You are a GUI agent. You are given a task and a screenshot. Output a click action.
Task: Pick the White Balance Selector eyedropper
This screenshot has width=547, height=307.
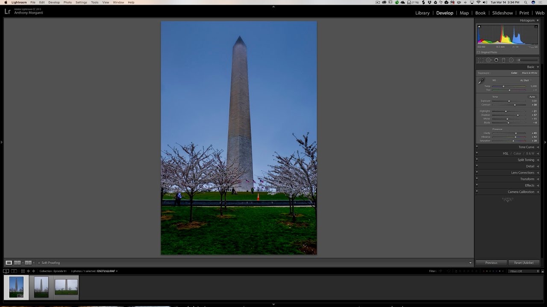point(482,81)
